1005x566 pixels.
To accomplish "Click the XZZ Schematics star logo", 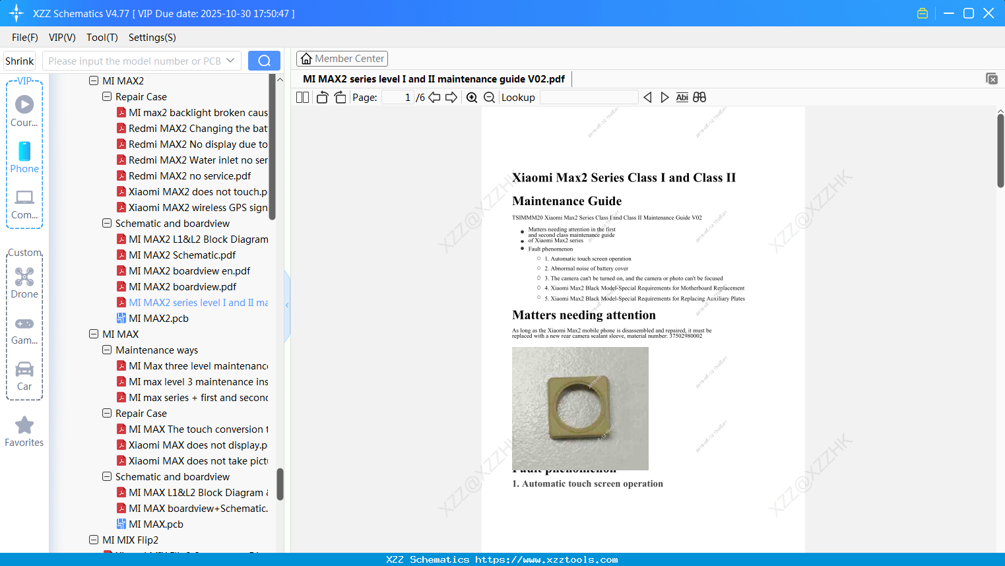I will coord(16,13).
